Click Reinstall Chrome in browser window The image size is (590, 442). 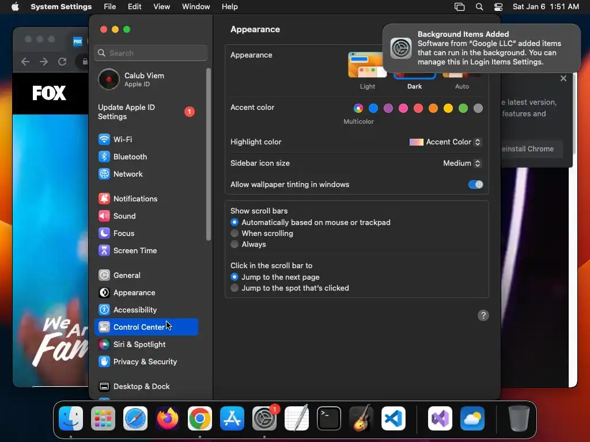pyautogui.click(x=531, y=149)
